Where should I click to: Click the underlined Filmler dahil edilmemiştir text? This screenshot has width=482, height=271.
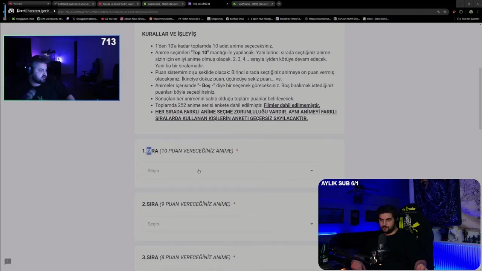291,105
